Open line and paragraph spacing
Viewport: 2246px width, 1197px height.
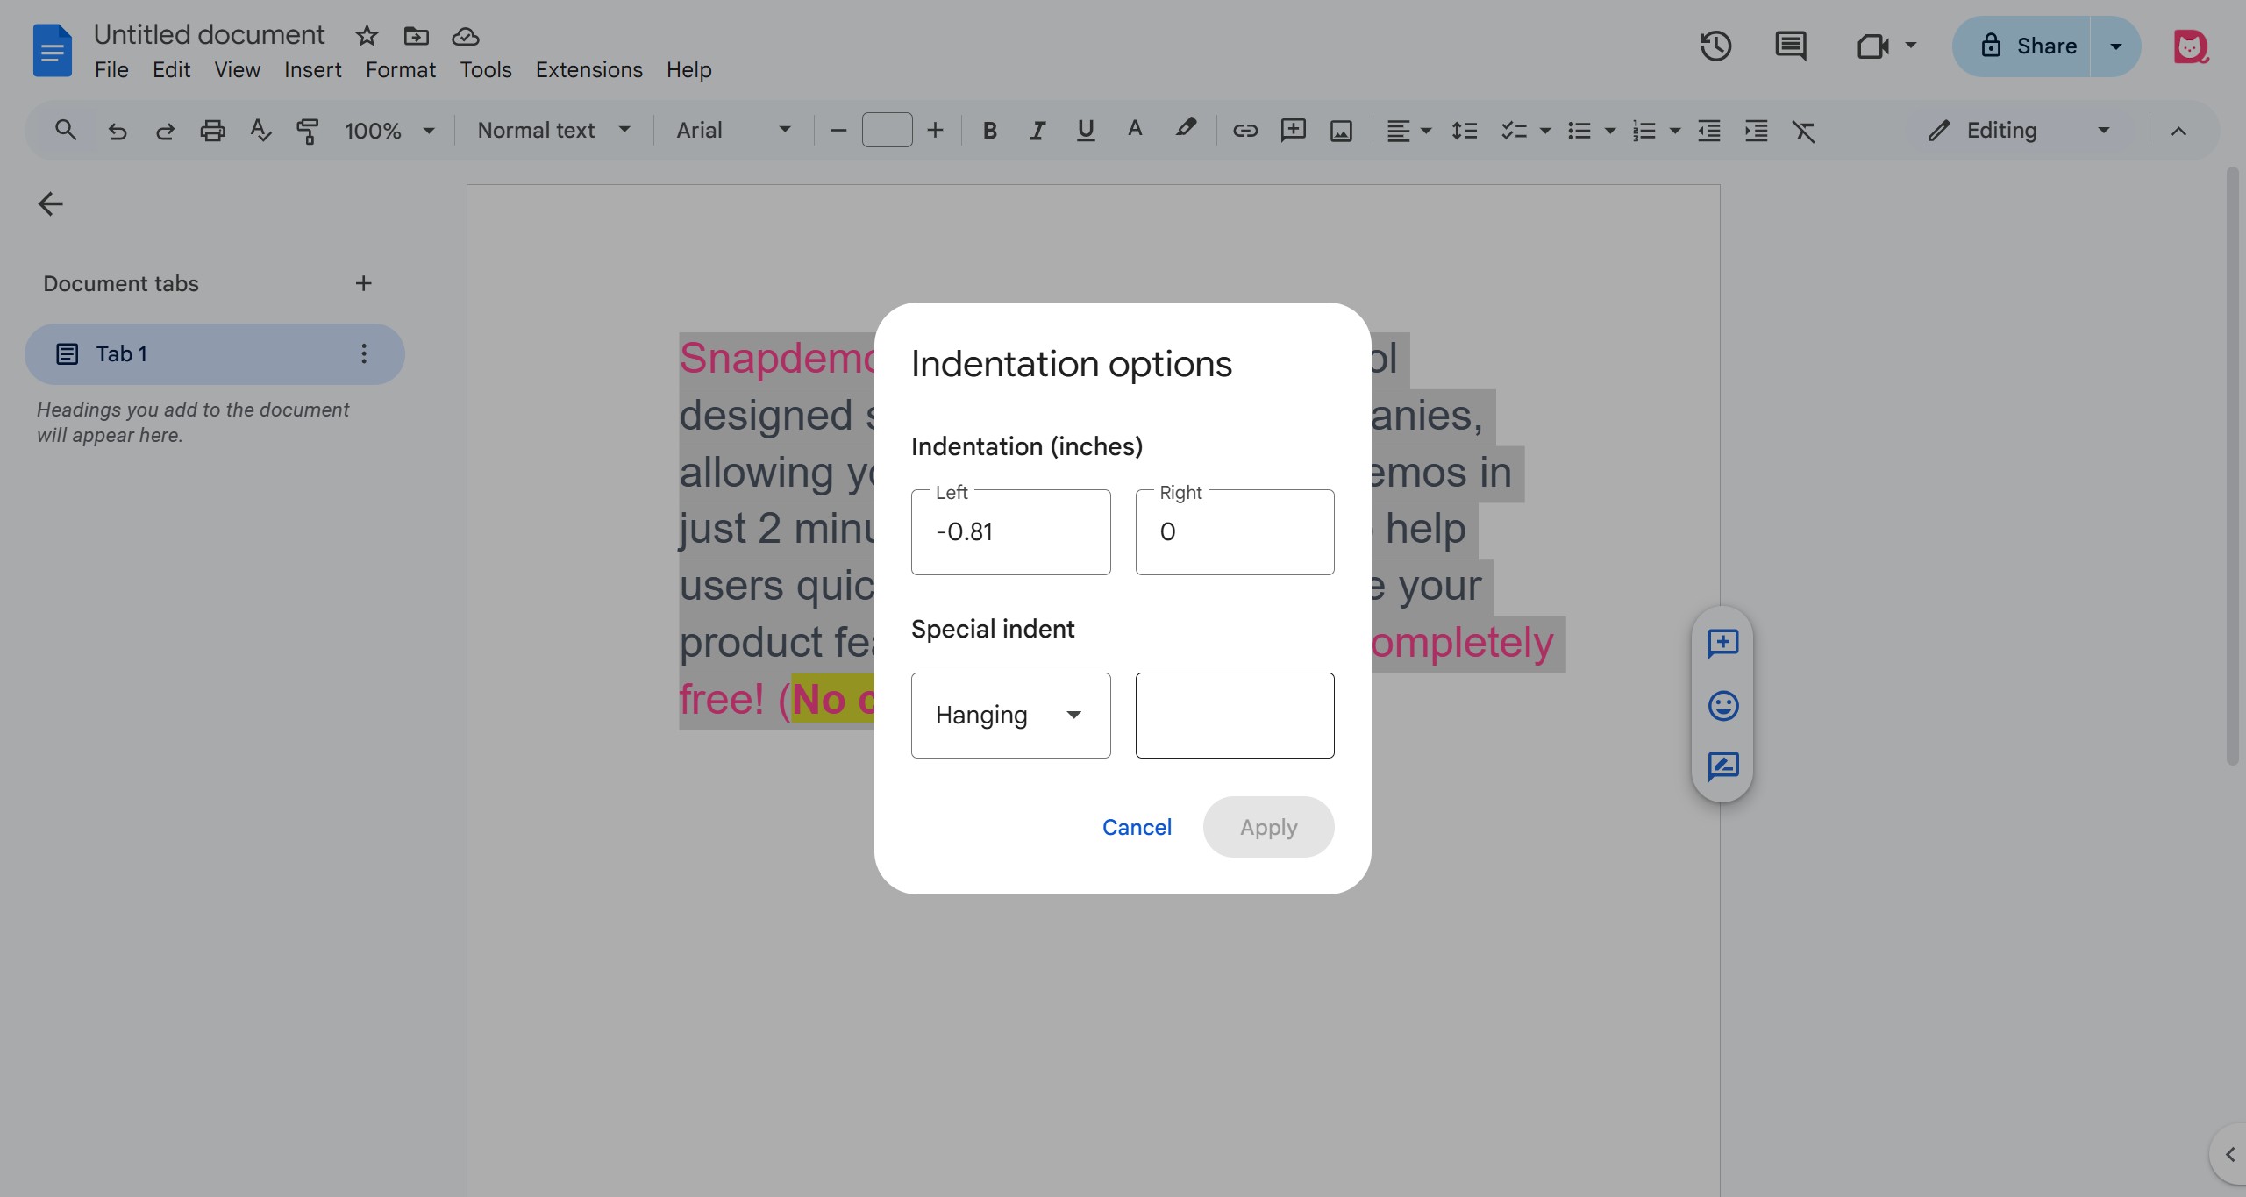click(x=1464, y=131)
